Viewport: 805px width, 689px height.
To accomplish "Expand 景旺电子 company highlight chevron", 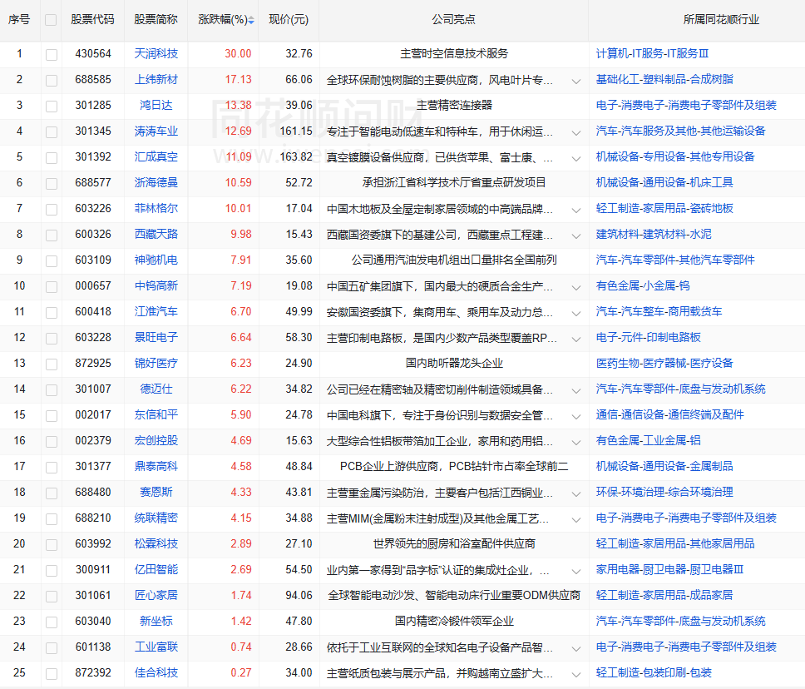I will tap(576, 340).
